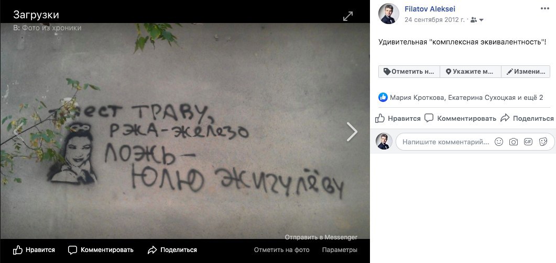This screenshot has width=556, height=263.
Task: Click Отправить в Messenger link
Action: click(321, 237)
